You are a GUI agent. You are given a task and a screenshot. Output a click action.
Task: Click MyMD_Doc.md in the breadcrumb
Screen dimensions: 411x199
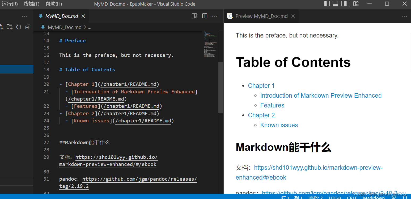pyautogui.click(x=65, y=27)
